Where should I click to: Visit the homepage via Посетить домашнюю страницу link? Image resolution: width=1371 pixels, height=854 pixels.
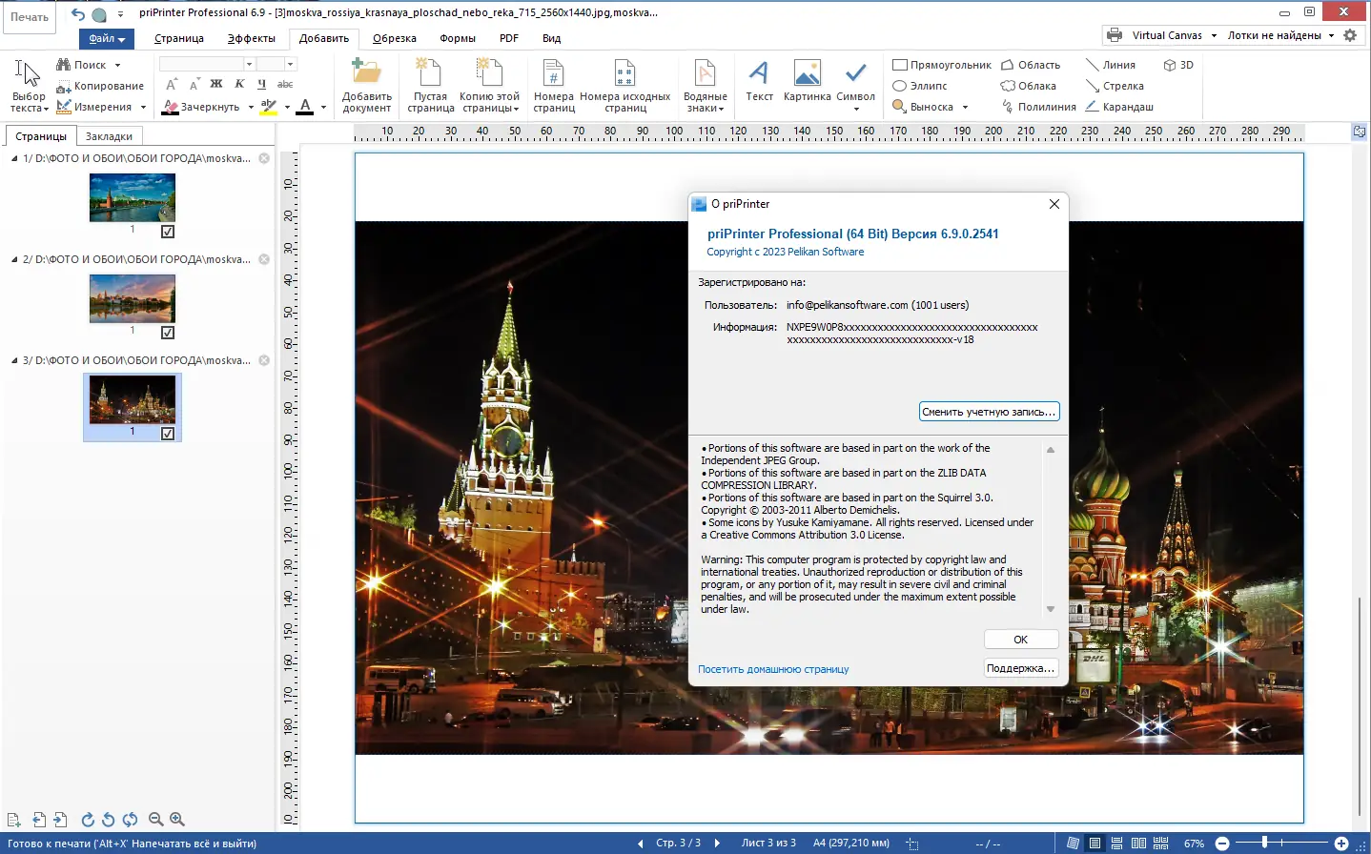[x=774, y=669]
